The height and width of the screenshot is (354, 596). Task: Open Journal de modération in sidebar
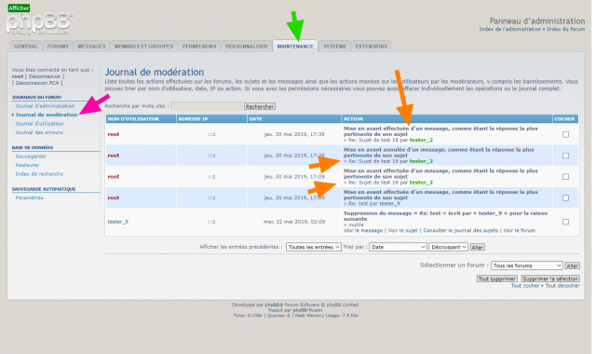pos(47,115)
